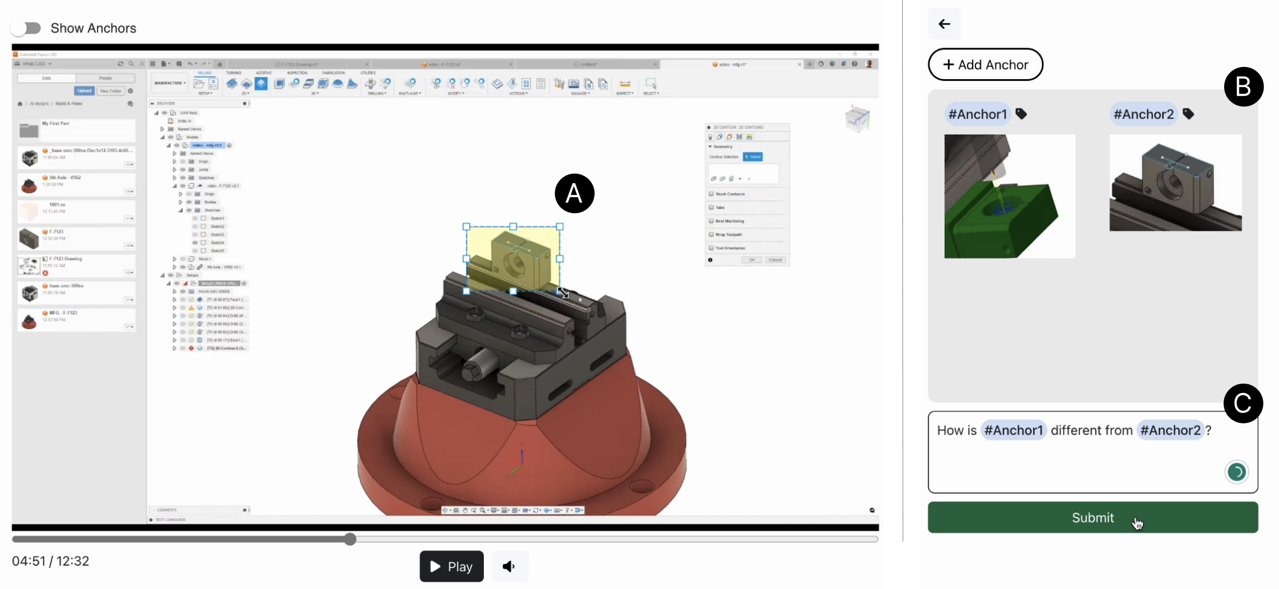
Task: Click the app grid icon in toolbar
Action: pyautogui.click(x=154, y=64)
